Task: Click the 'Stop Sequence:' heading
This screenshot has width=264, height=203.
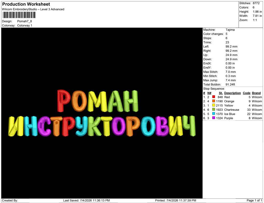Action: [214, 89]
